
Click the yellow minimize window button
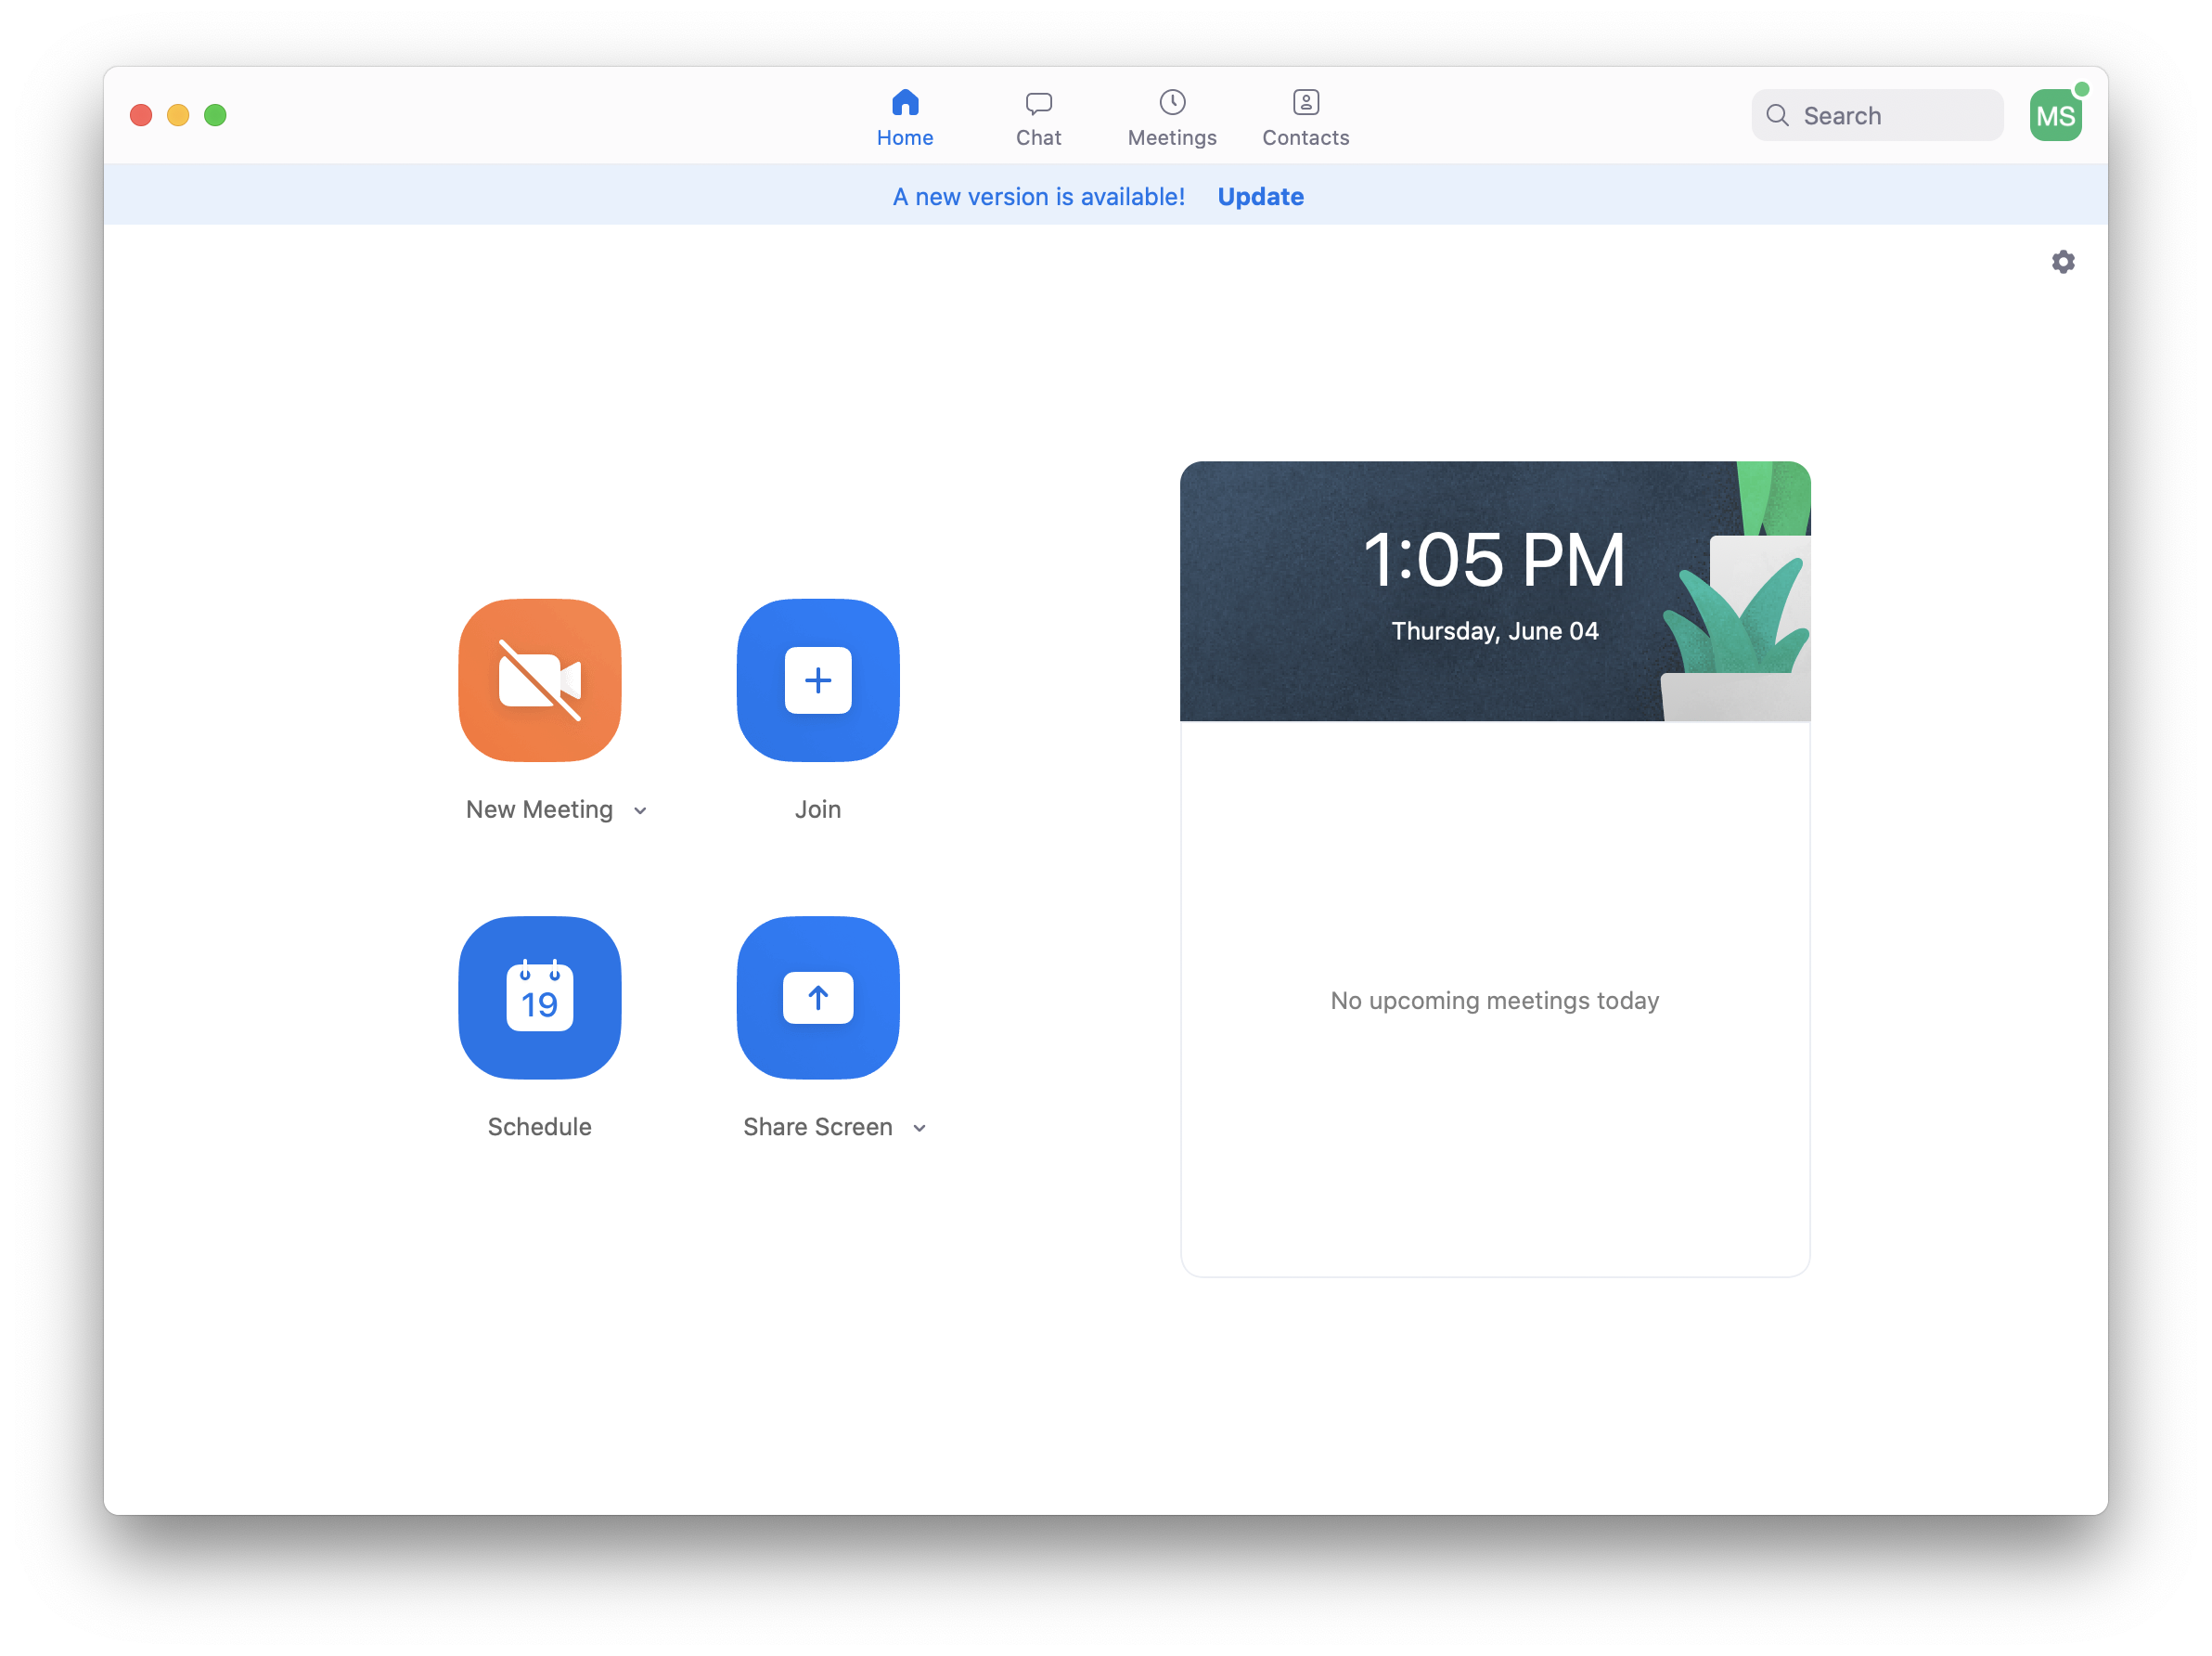coord(178,116)
